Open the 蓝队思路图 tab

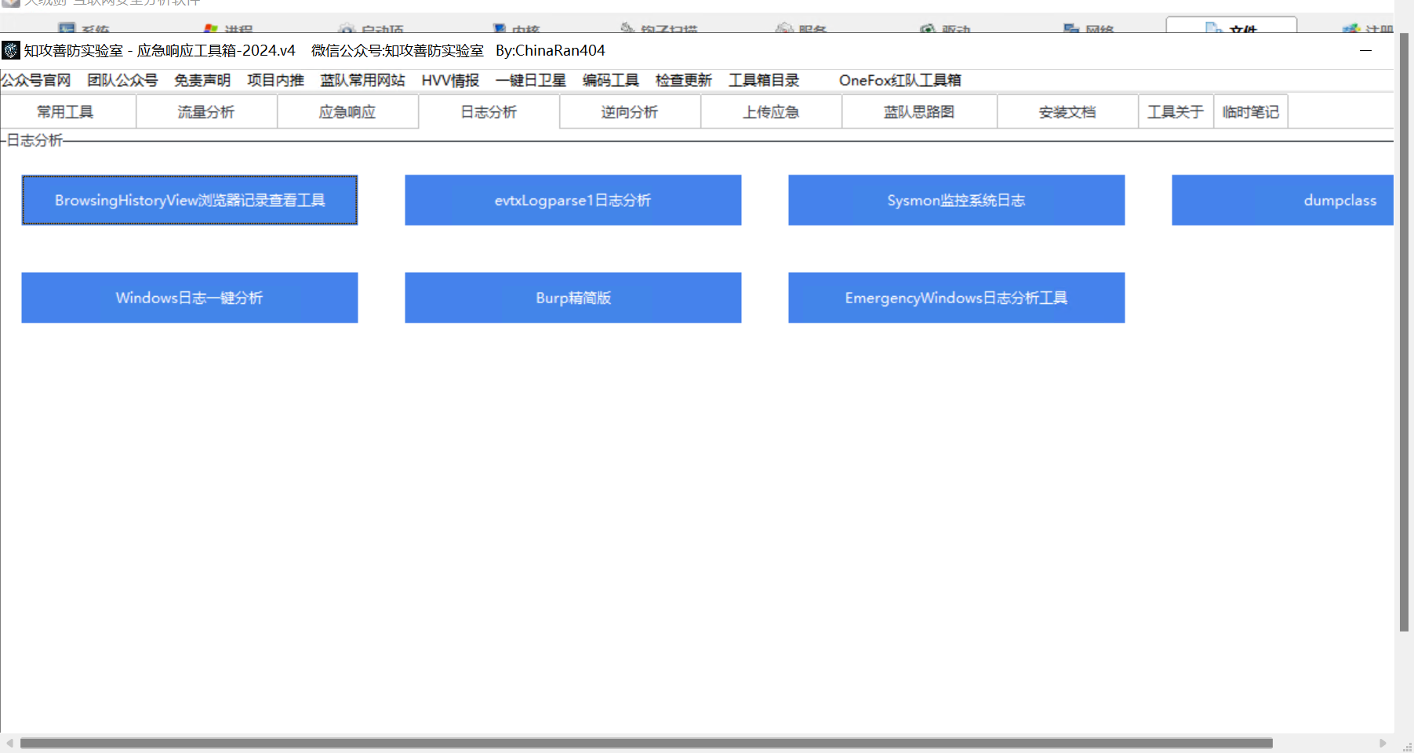point(919,112)
